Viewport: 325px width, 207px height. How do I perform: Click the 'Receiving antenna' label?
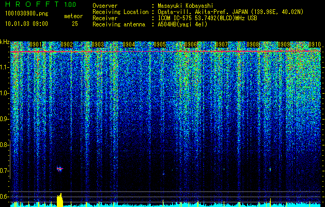[x=119, y=24]
